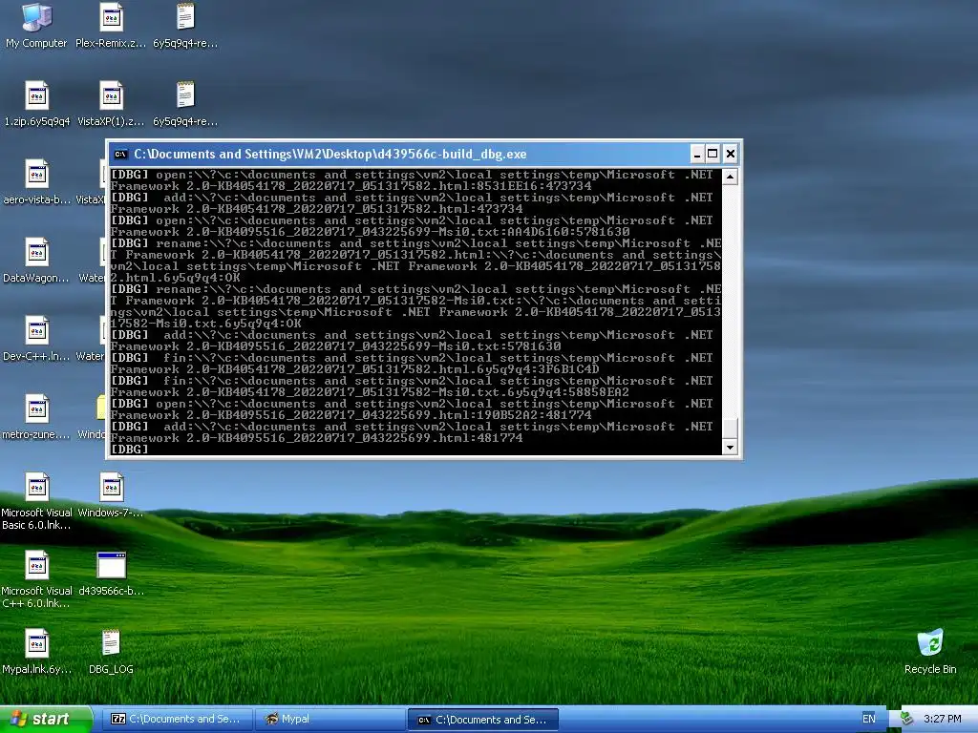The height and width of the screenshot is (733, 978).
Task: Minimize the debug console window
Action: pyautogui.click(x=697, y=154)
